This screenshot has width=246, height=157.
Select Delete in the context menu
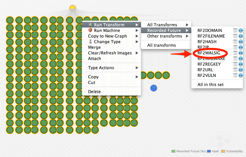[94, 91]
